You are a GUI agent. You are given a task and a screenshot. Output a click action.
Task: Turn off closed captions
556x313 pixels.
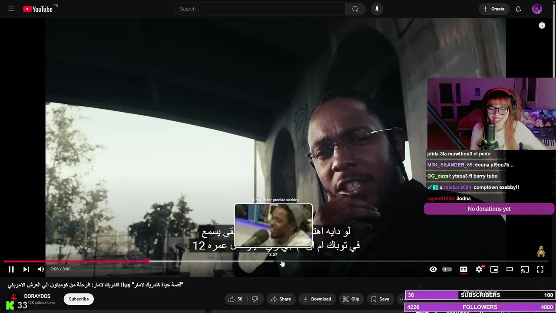463,269
